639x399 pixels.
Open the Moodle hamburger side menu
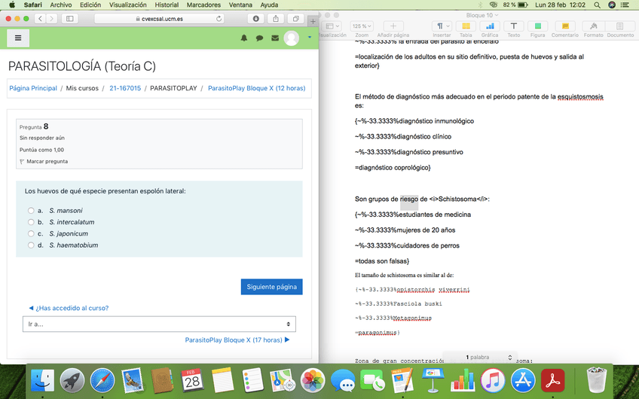pyautogui.click(x=17, y=38)
